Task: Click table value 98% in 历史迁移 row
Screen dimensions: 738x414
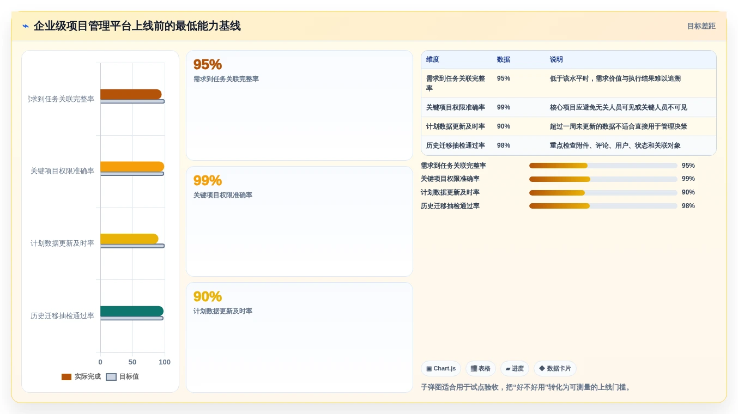Action: tap(504, 146)
